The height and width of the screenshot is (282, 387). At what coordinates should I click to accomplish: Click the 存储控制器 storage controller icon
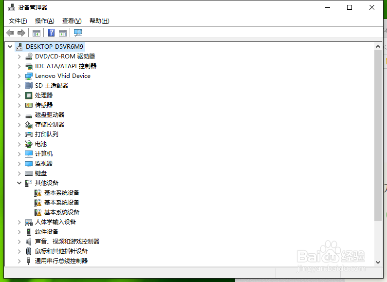pos(29,125)
